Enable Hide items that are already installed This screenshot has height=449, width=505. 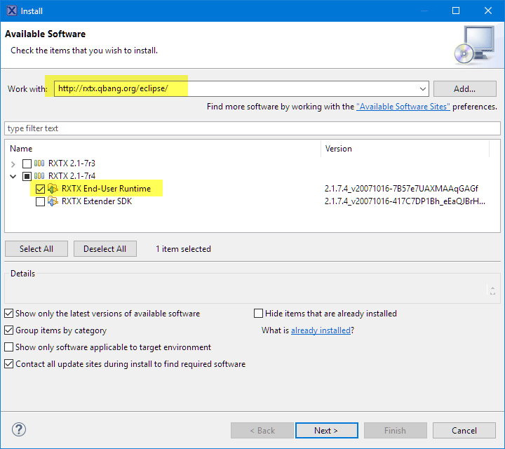[259, 314]
